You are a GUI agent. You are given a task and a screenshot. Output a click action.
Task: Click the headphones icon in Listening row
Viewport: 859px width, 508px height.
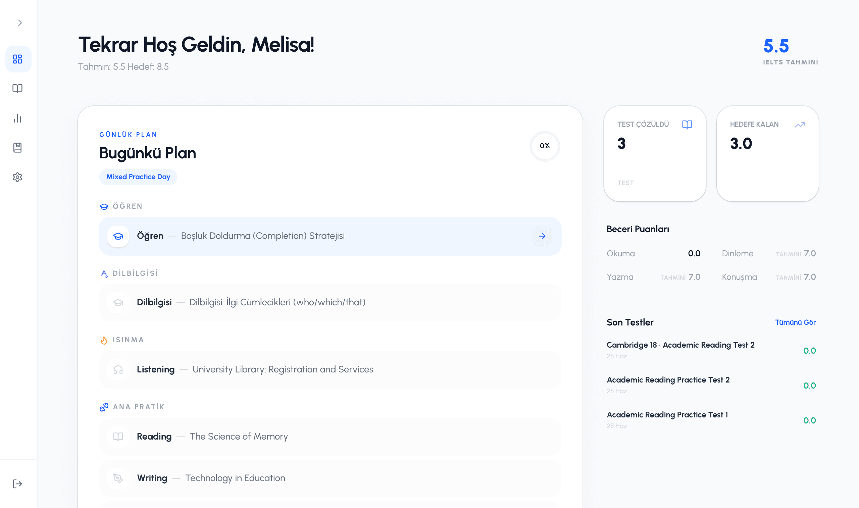(118, 370)
